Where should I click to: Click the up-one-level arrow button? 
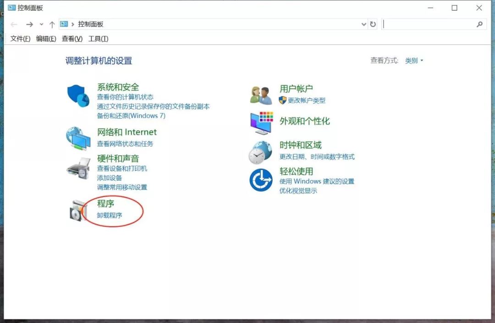(x=52, y=24)
